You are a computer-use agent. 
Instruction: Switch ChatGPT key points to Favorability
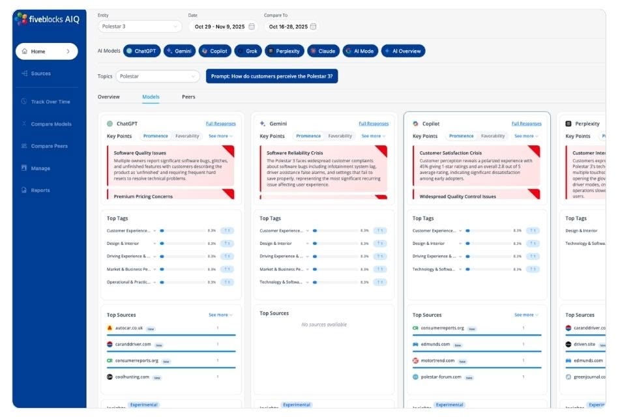coord(187,136)
